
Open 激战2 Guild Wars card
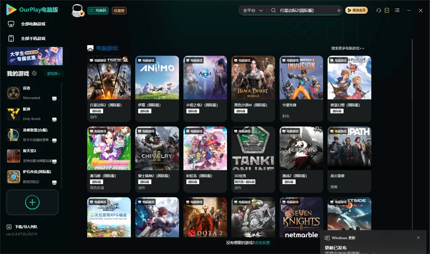point(301,160)
